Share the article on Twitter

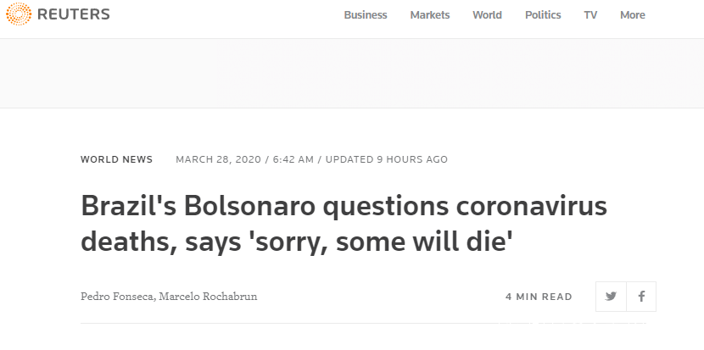click(611, 297)
